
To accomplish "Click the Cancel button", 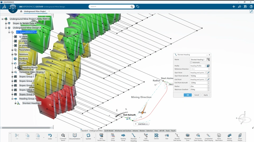I will pyautogui.click(x=197, y=95).
